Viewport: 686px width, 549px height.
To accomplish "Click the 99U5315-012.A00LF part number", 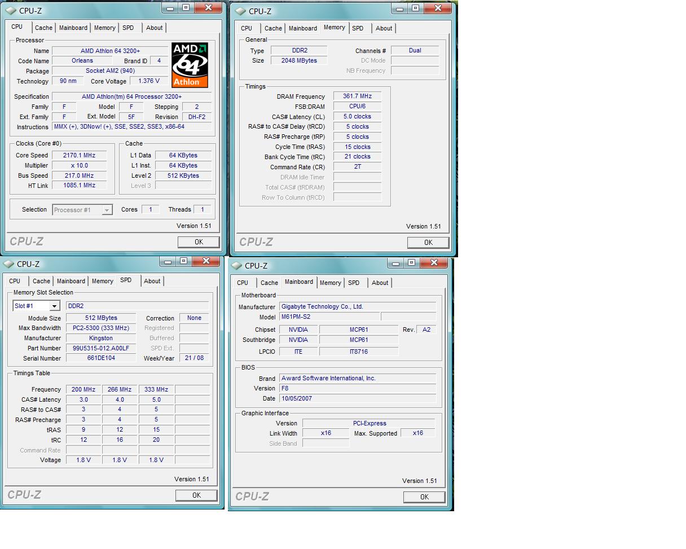I will 101,348.
